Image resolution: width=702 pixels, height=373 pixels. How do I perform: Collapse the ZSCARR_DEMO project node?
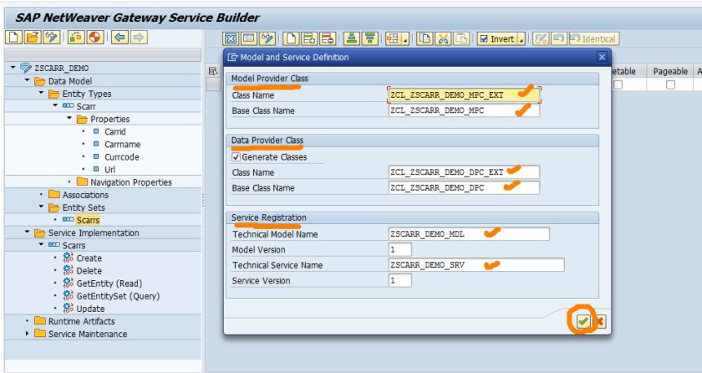[x=13, y=68]
